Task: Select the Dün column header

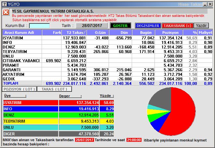Action: point(121,33)
